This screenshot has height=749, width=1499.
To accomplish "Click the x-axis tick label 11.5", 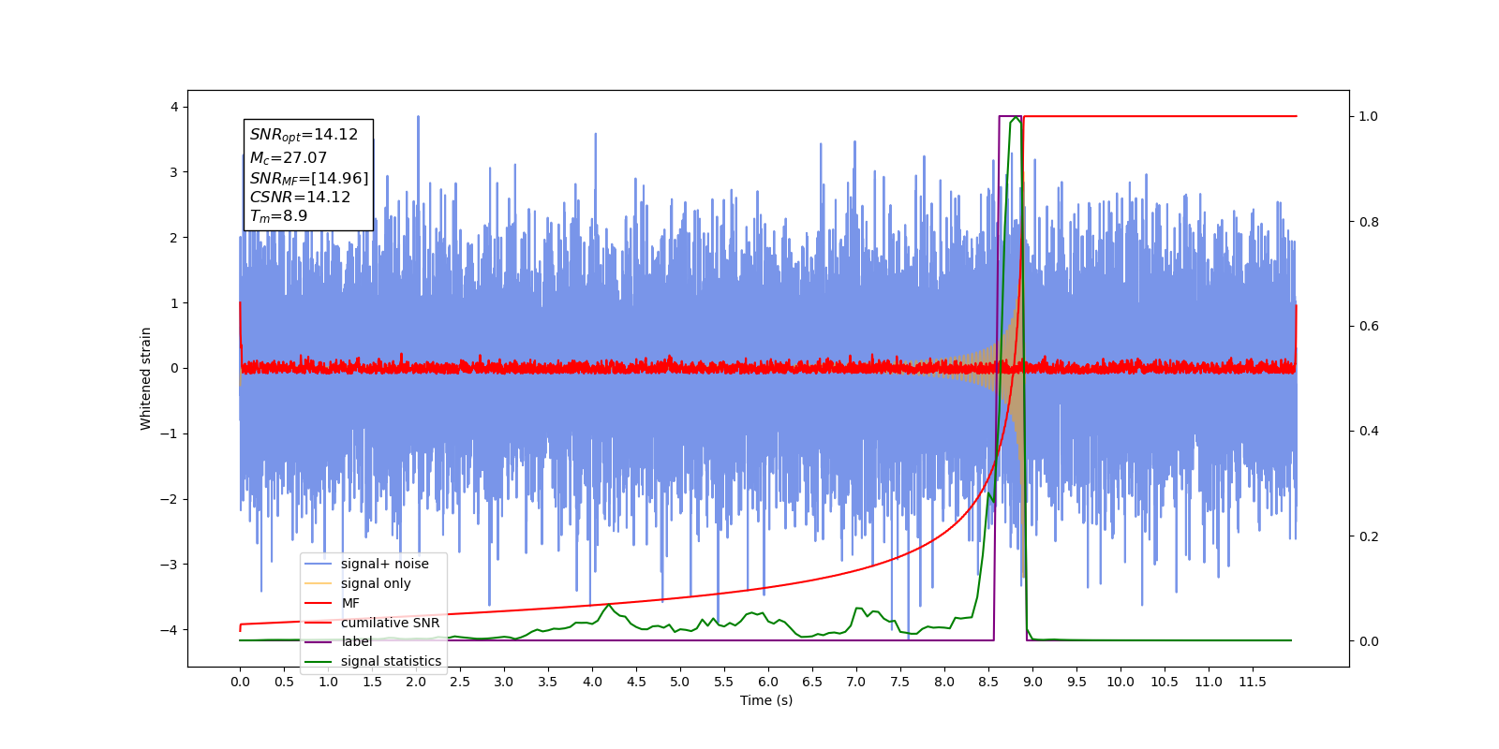I will point(1253,682).
